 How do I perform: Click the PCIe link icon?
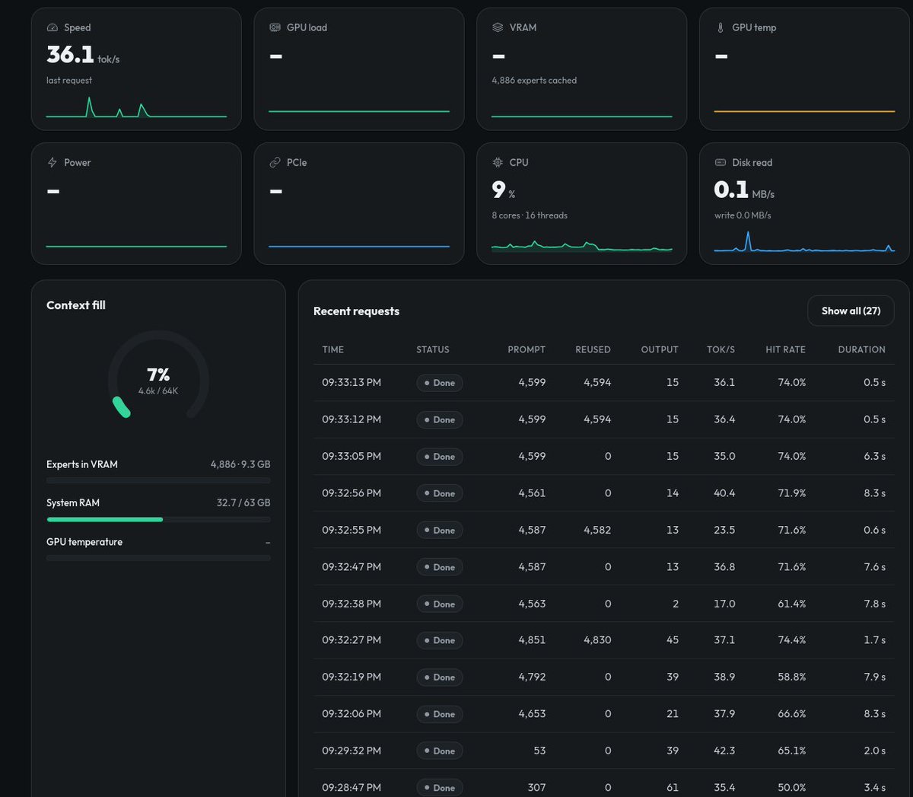point(275,162)
